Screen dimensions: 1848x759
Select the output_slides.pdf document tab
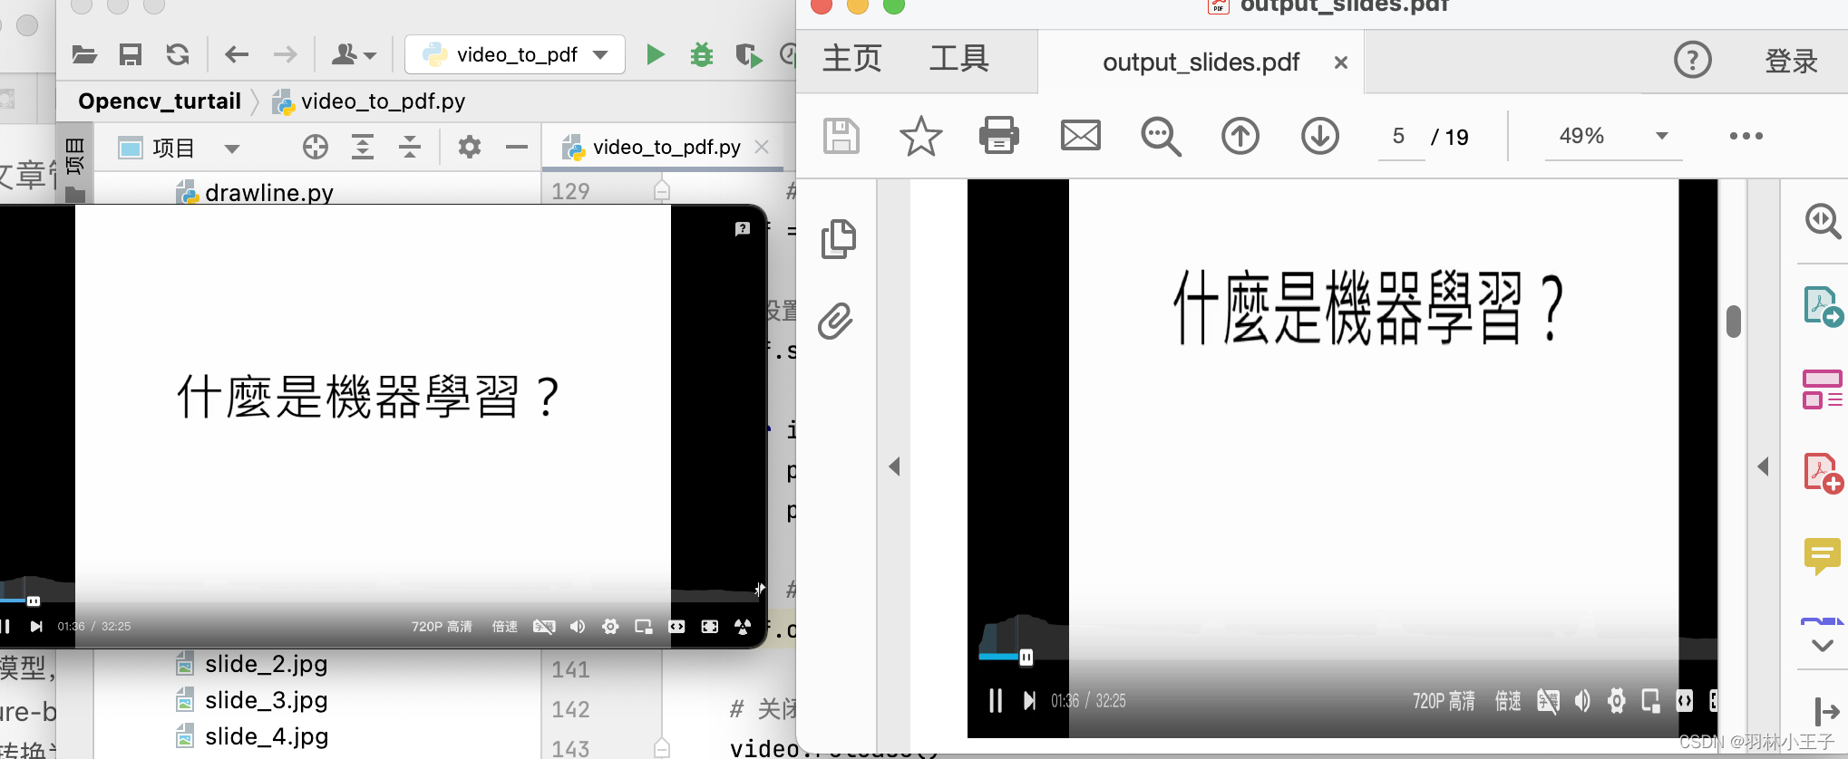[x=1201, y=62]
